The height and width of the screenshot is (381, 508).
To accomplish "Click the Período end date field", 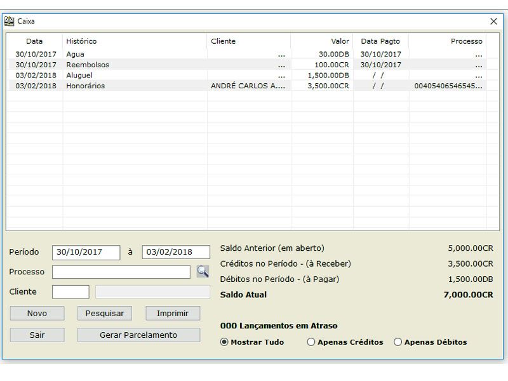I will point(176,252).
